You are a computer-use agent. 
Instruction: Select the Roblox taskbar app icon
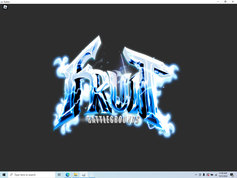click(x=84, y=175)
